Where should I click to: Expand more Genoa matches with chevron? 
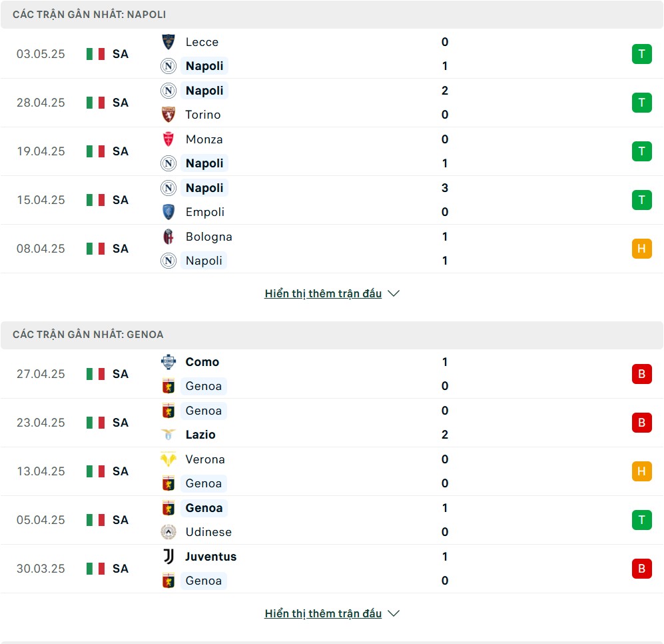pos(394,613)
